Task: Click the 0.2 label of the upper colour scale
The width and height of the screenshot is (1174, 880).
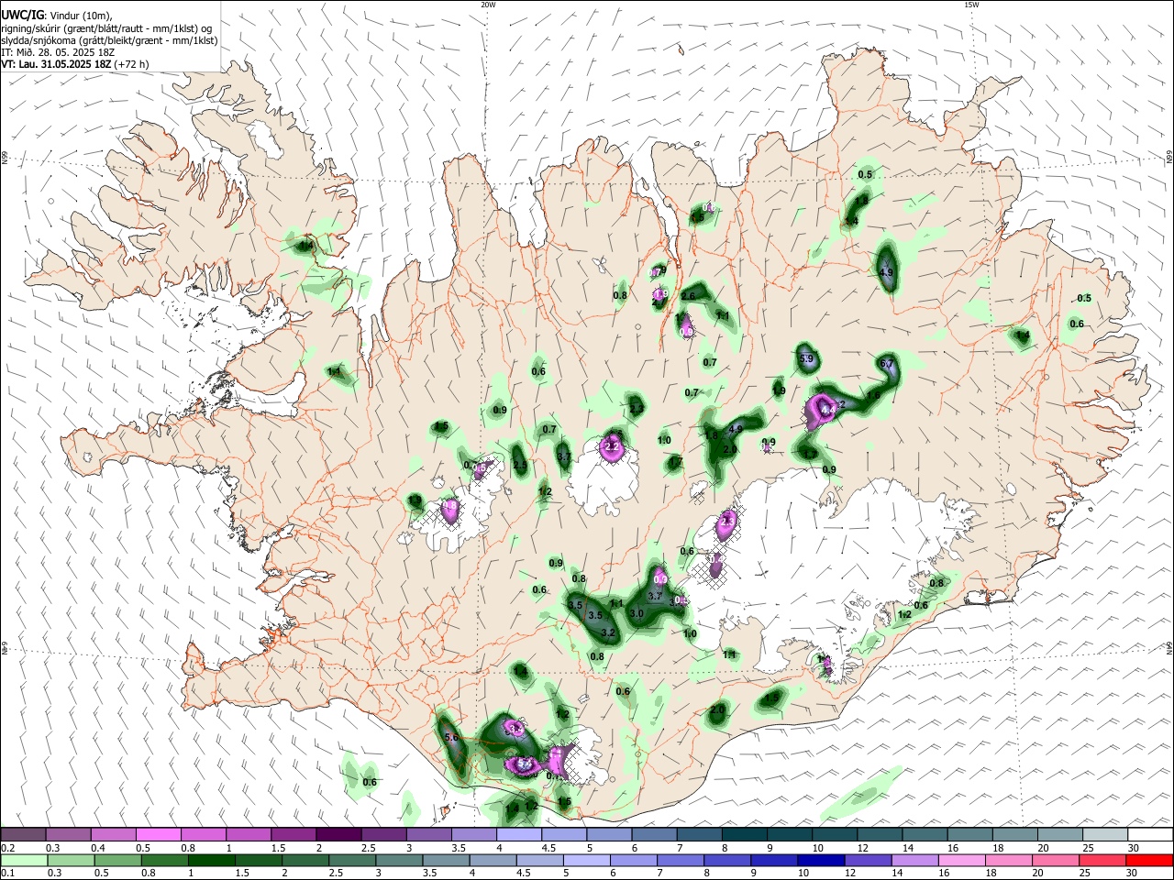Action: (x=8, y=848)
